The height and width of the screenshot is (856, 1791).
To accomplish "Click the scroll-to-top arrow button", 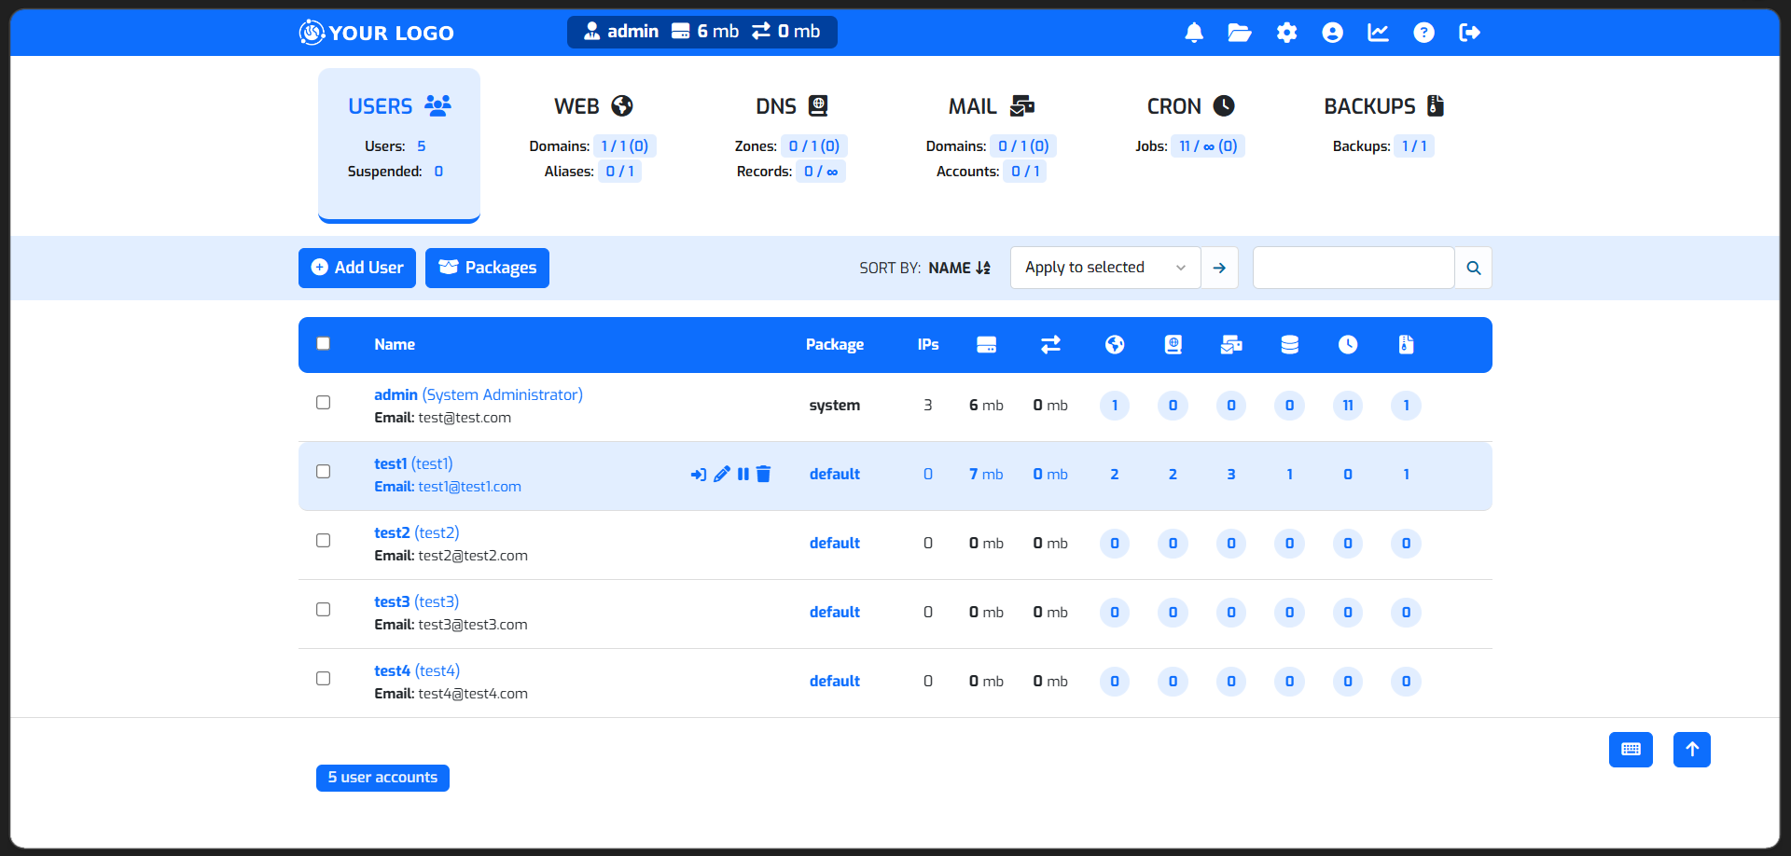I will coord(1691,750).
